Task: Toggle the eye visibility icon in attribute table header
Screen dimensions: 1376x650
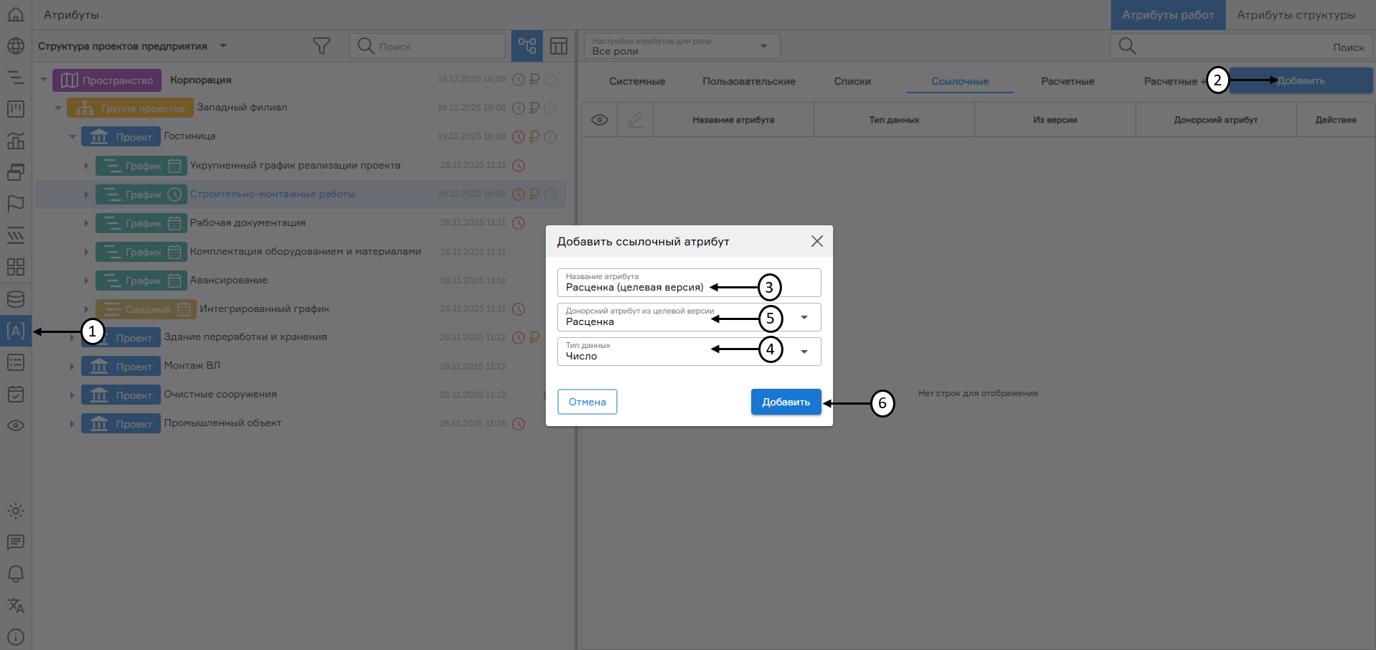Action: point(600,119)
